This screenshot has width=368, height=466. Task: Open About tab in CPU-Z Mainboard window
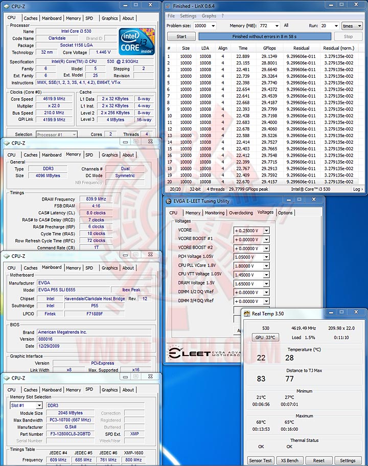(x=128, y=268)
